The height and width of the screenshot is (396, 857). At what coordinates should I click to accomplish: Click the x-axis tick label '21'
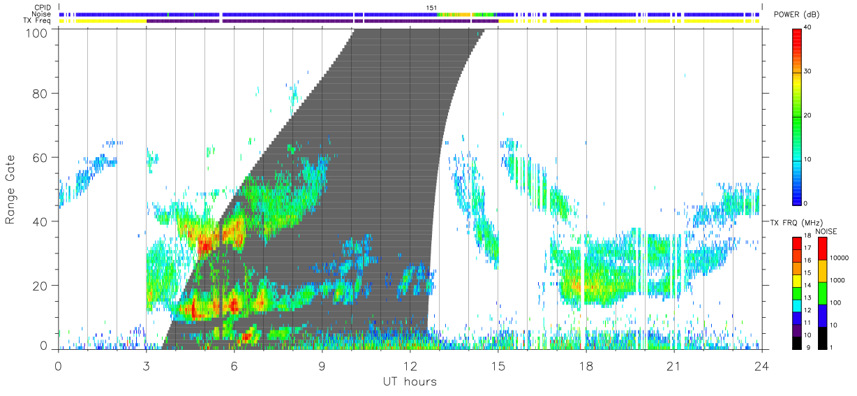coord(674,365)
